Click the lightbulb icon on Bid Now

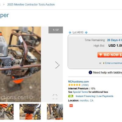101,55
